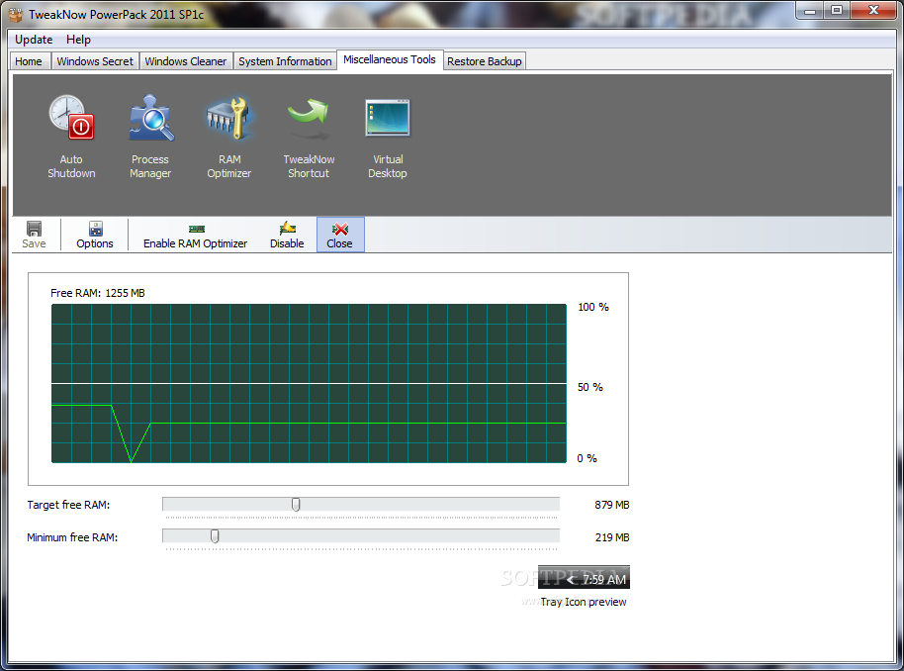
Task: Switch to the Restore Backup tab
Action: tap(485, 61)
